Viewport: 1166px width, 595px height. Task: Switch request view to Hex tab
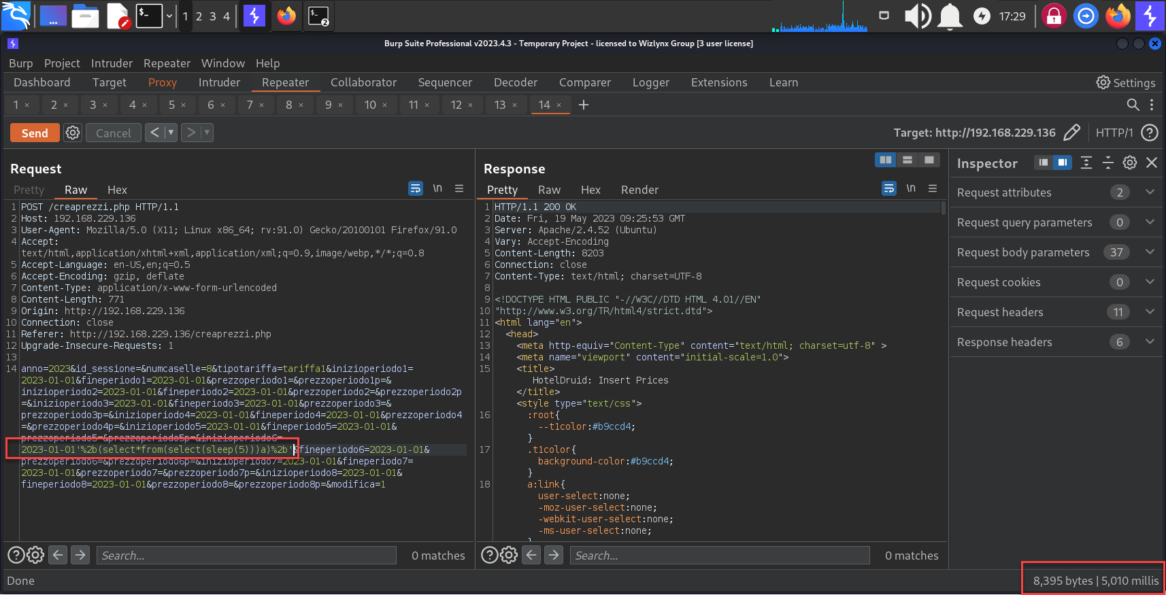coord(117,190)
